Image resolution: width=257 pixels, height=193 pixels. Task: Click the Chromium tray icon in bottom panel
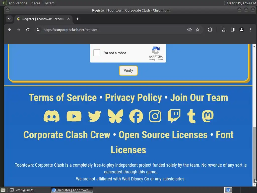(x=228, y=190)
